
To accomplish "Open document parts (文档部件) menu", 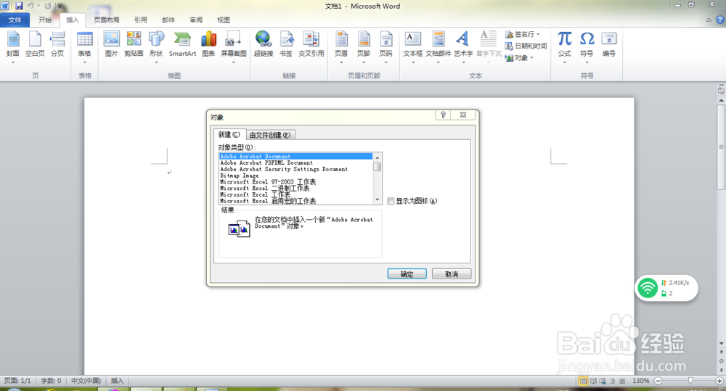I will [x=438, y=46].
